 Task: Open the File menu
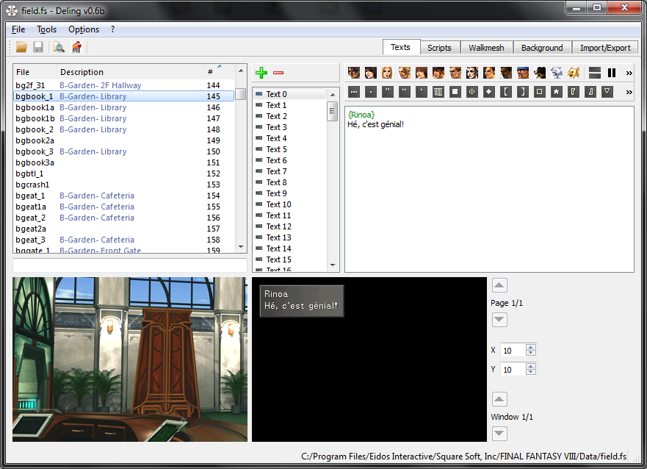click(x=18, y=29)
